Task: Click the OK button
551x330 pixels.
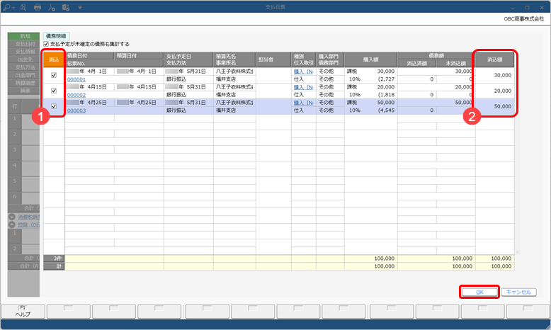Action: pos(479,292)
